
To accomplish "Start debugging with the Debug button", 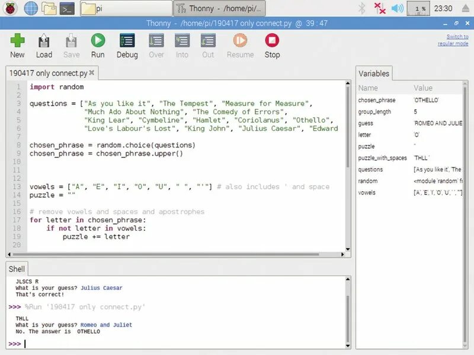I will click(x=127, y=46).
